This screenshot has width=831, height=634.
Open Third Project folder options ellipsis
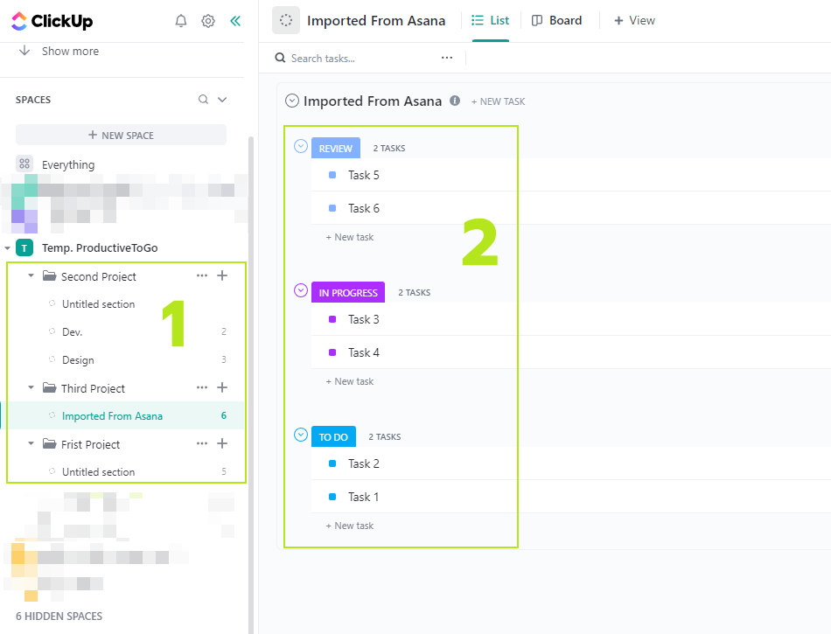pos(202,387)
